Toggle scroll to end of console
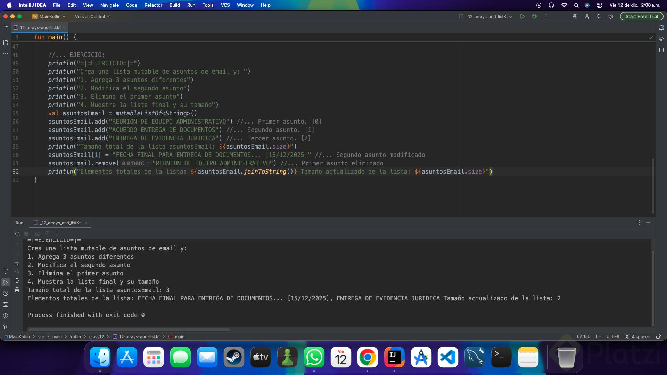 (x=17, y=272)
